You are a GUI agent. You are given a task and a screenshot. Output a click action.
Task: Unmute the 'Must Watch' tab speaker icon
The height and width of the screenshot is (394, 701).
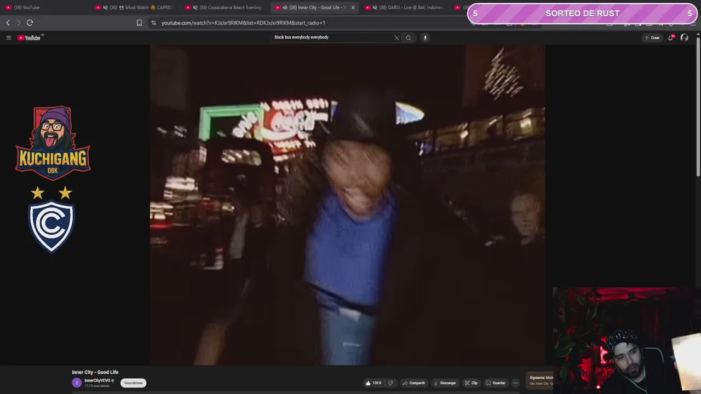(105, 8)
